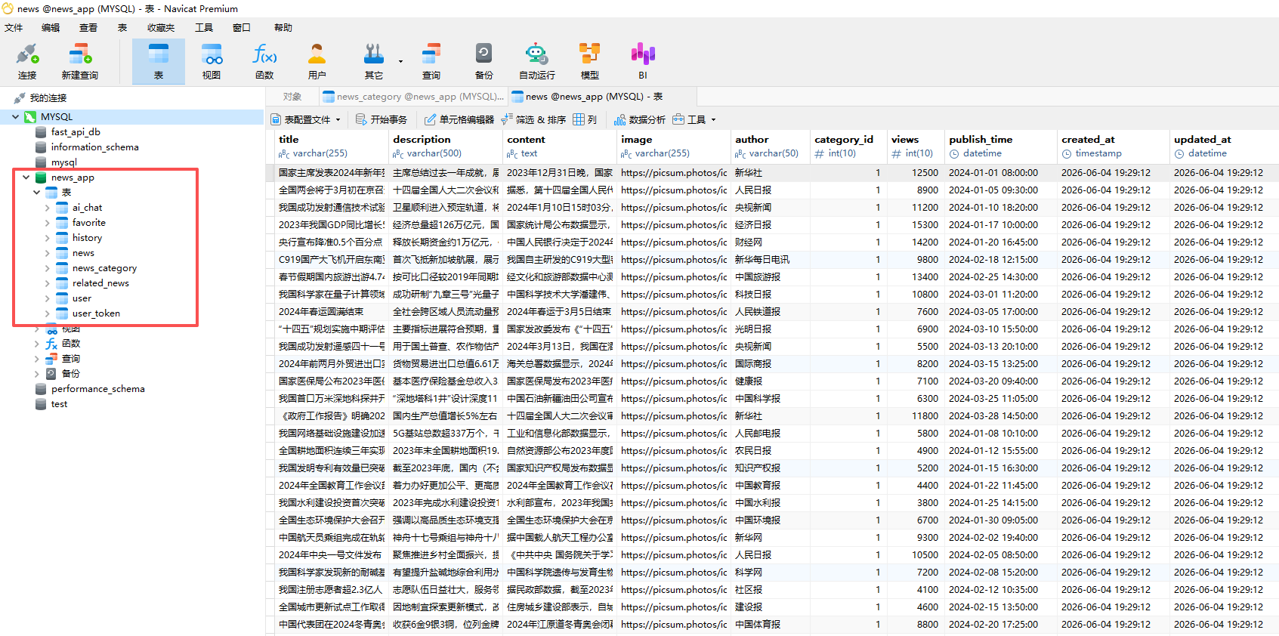Select the user_token table in tree
1279x636 pixels.
click(96, 313)
